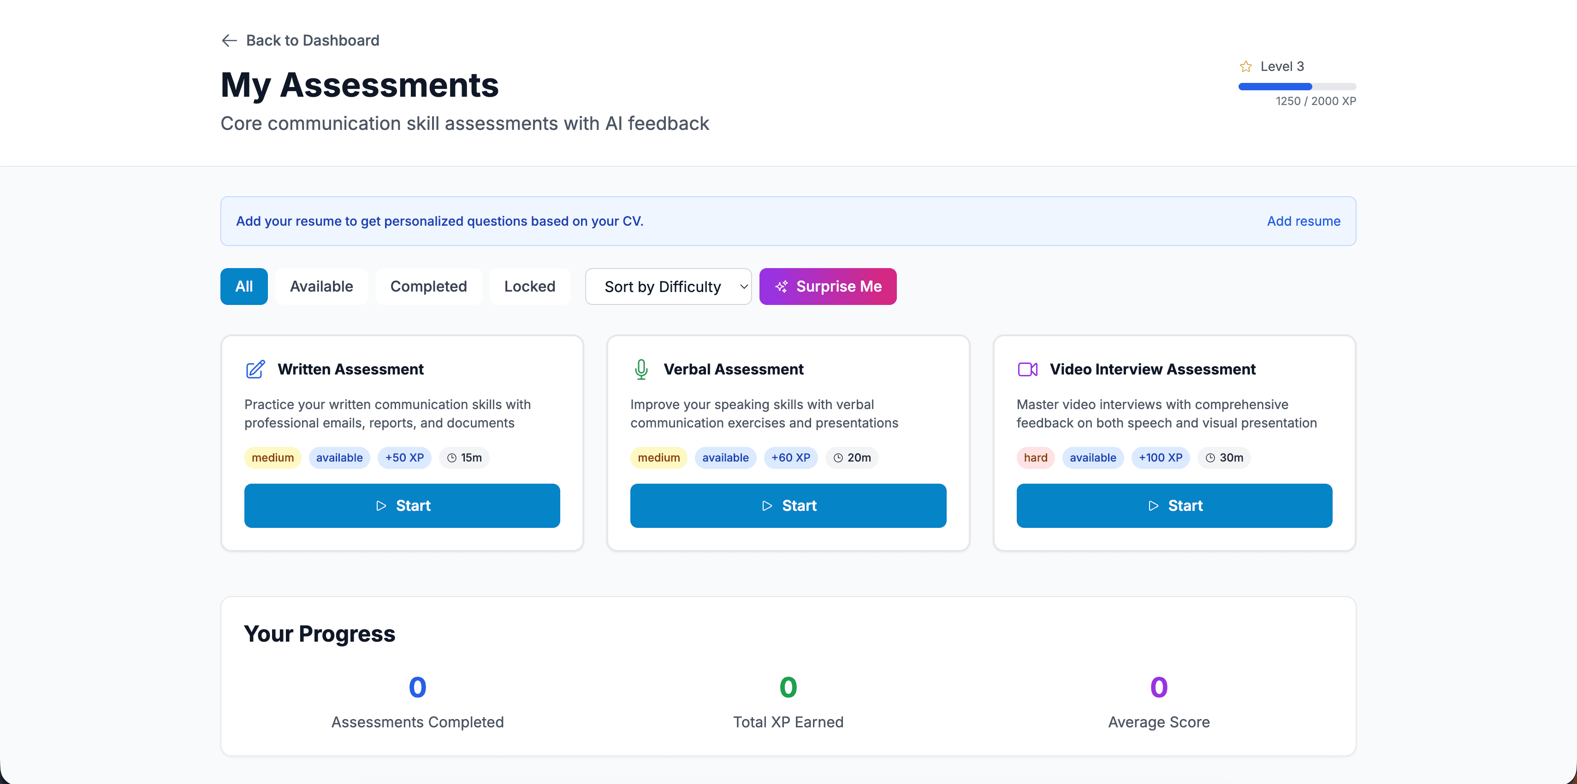The width and height of the screenshot is (1577, 784).
Task: Click the Back to Dashboard text link
Action: point(313,41)
